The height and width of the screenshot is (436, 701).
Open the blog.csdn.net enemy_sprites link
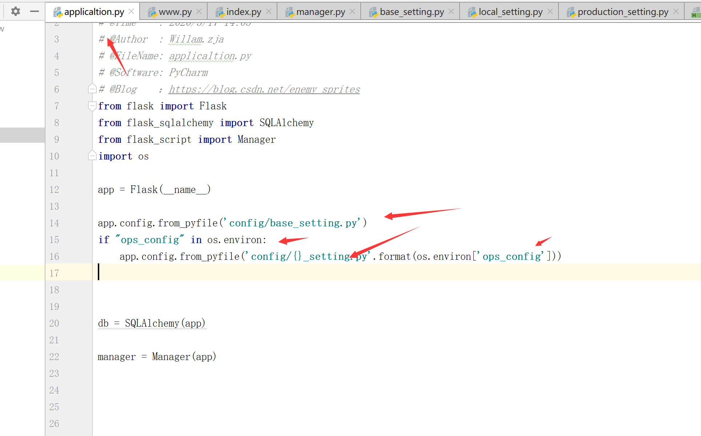pyautogui.click(x=264, y=89)
